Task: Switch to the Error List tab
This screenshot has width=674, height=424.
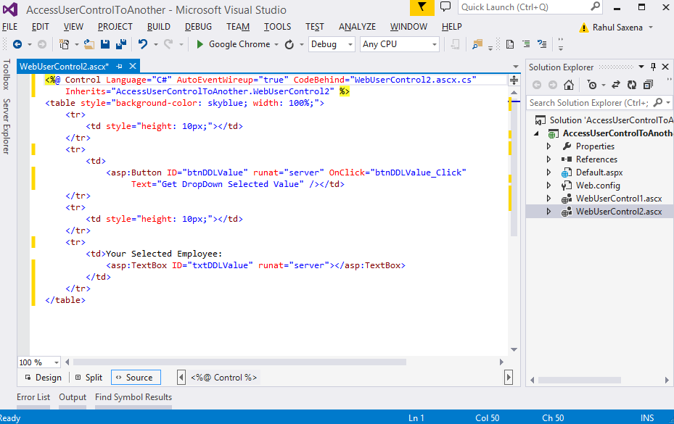Action: 33,397
